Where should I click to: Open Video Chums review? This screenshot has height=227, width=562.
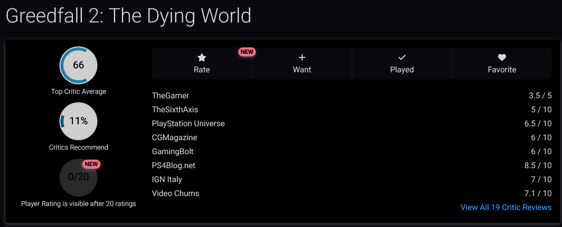[x=176, y=194]
